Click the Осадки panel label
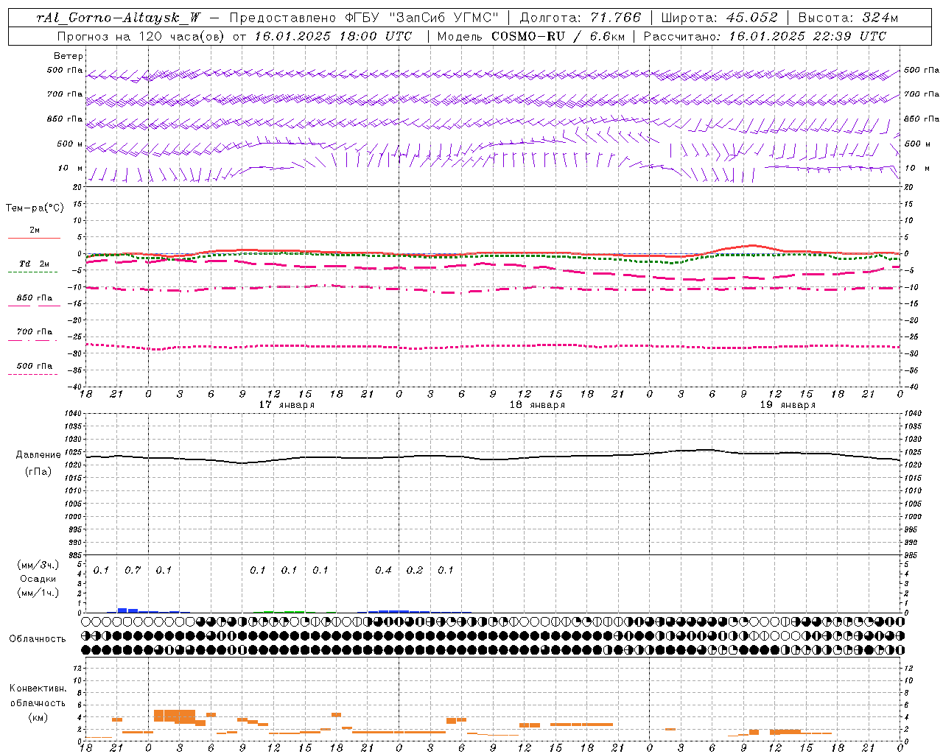 click(x=38, y=579)
